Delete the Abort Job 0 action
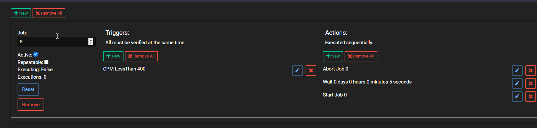This screenshot has height=128, width=537. [x=530, y=70]
